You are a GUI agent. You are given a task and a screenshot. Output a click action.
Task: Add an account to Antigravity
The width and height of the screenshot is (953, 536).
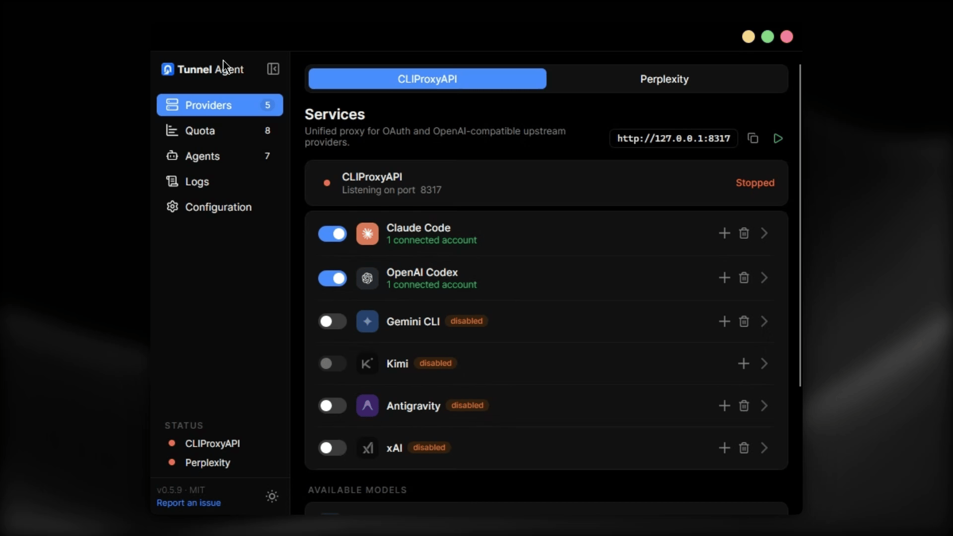coord(724,406)
